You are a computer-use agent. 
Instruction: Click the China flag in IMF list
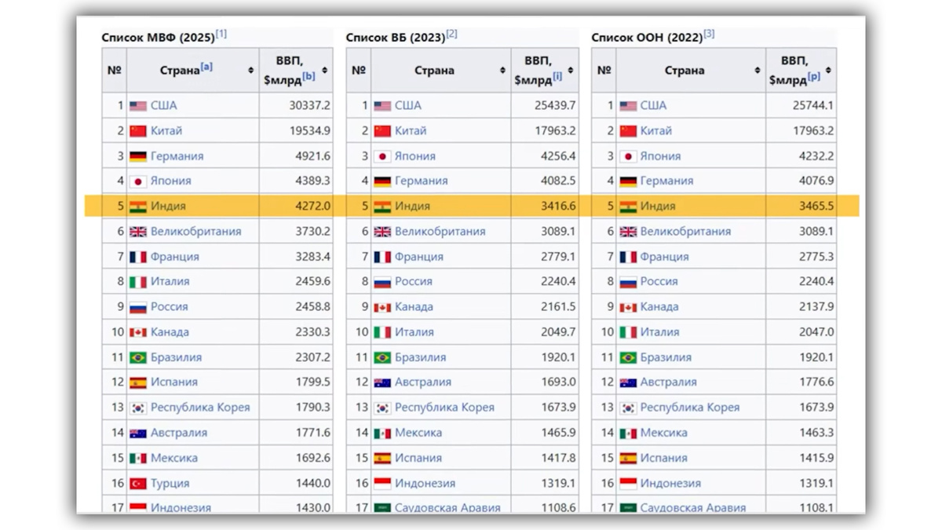coord(138,130)
